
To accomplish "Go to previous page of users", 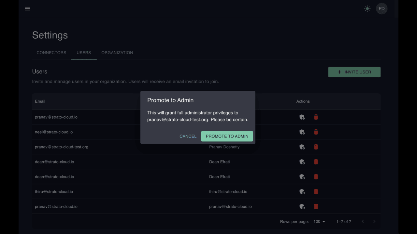I will (363, 222).
